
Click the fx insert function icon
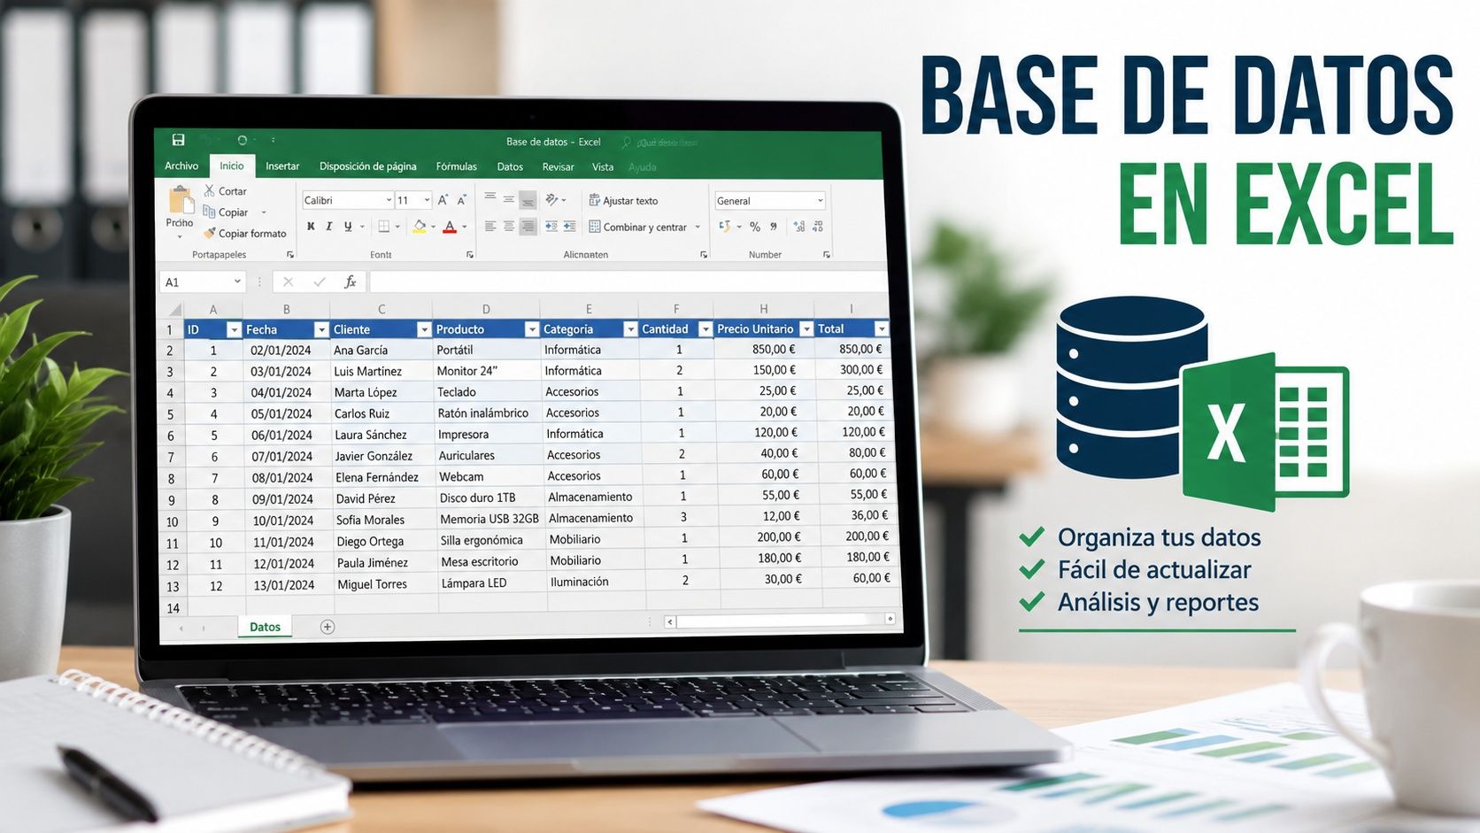351,282
